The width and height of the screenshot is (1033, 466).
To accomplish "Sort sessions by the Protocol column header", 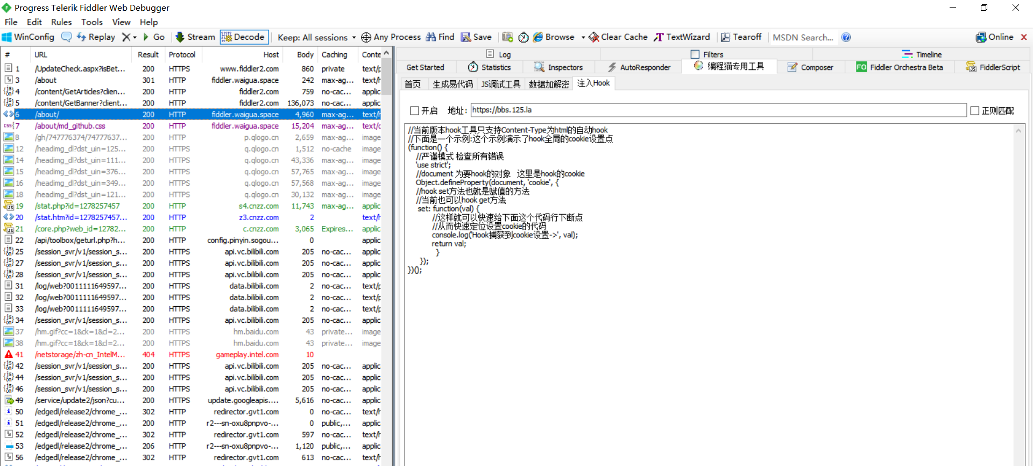I will point(182,54).
